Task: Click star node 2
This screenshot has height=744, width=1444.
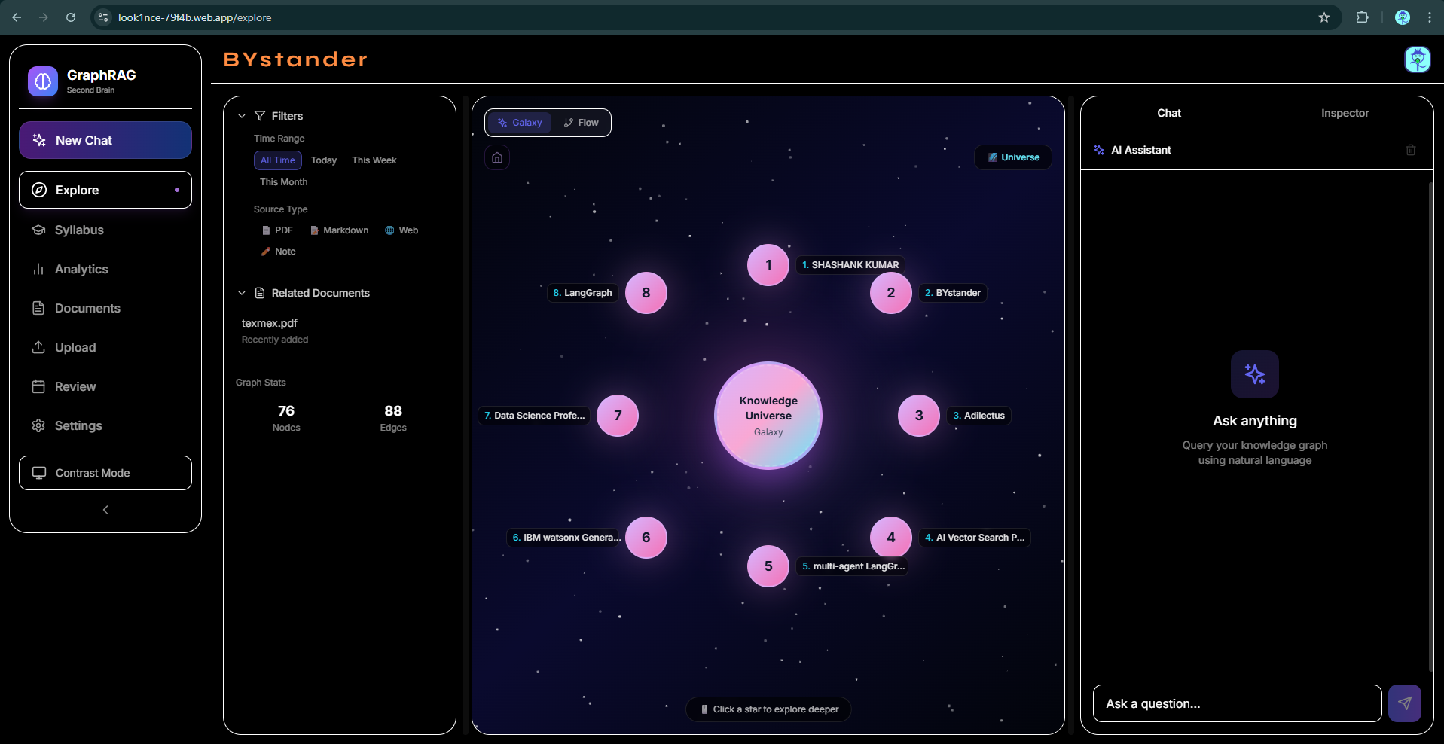Action: point(891,293)
